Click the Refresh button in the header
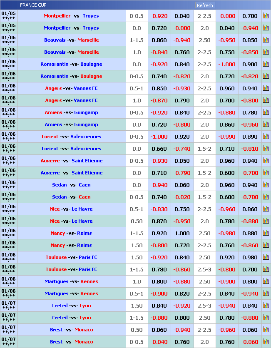 [x=204, y=5]
